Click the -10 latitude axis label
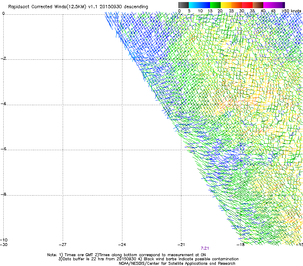The image size is (303, 266). point(4,240)
